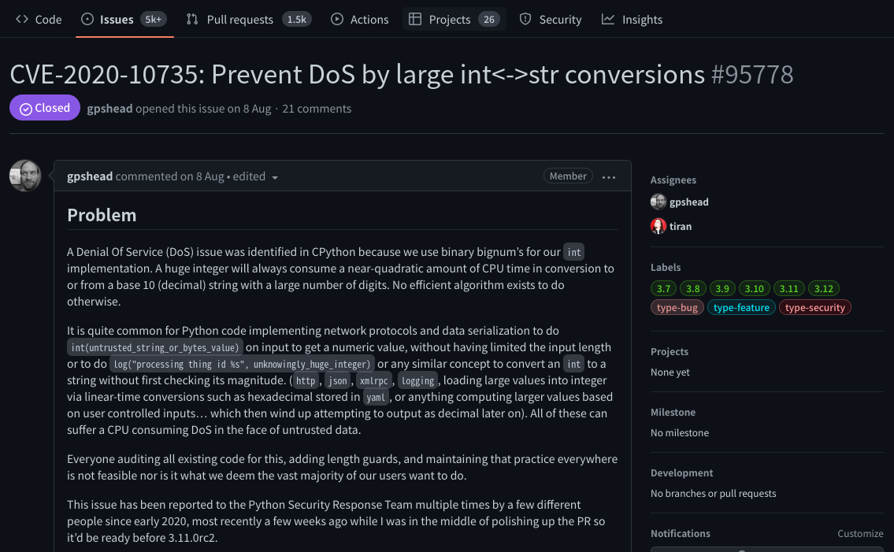This screenshot has width=894, height=552.
Task: Click the Pull requests branch icon
Action: (x=192, y=20)
